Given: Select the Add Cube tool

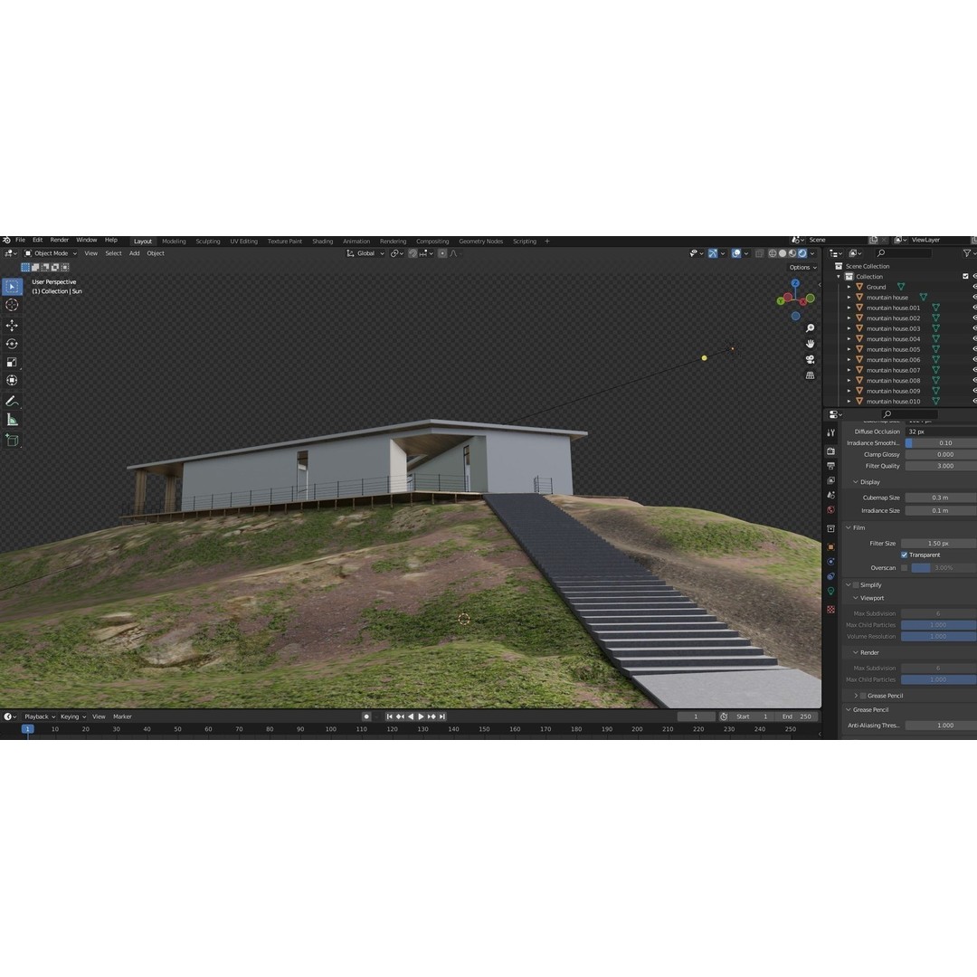Looking at the screenshot, I should pos(12,440).
